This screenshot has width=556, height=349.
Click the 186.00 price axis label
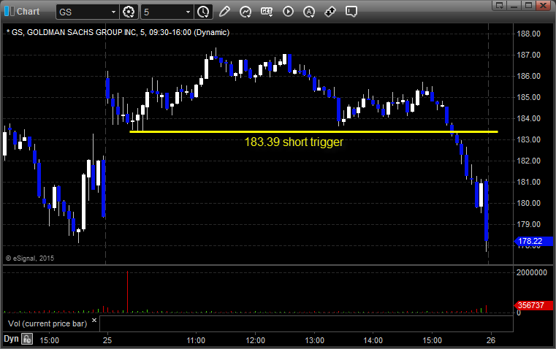click(x=528, y=76)
